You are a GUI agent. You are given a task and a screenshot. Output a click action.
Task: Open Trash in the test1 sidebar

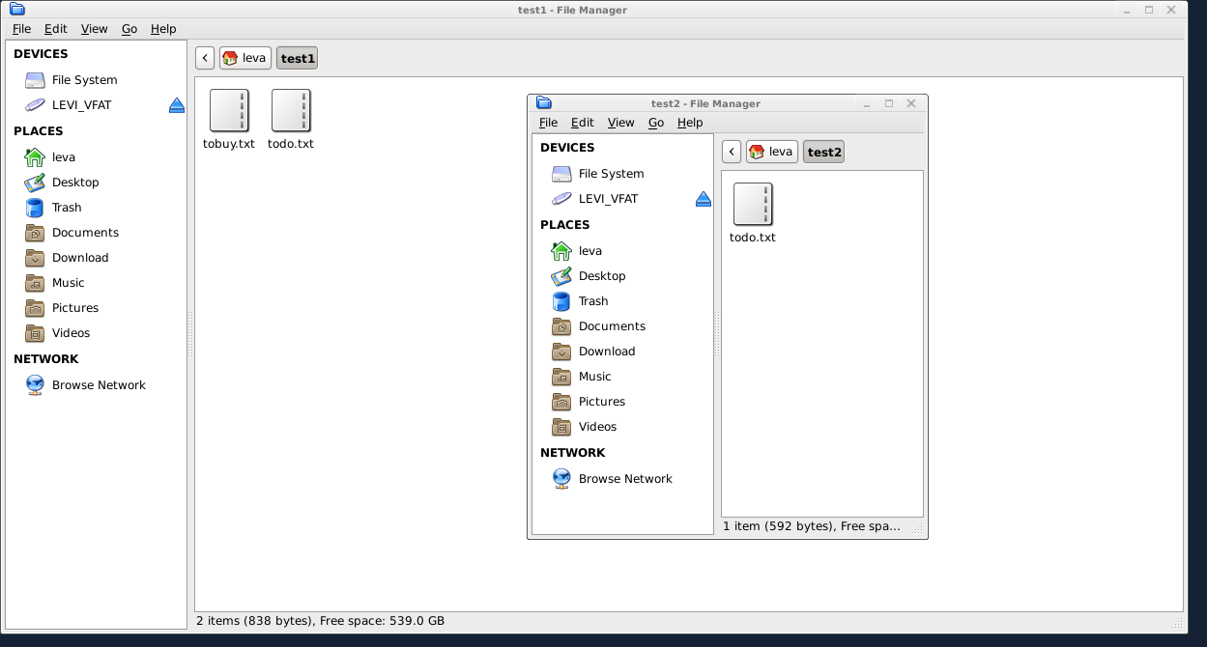66,208
